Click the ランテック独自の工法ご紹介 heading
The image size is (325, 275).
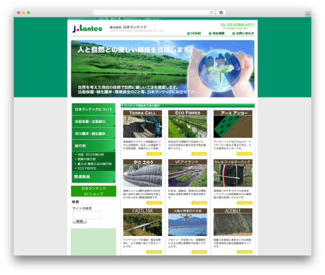pos(142,105)
